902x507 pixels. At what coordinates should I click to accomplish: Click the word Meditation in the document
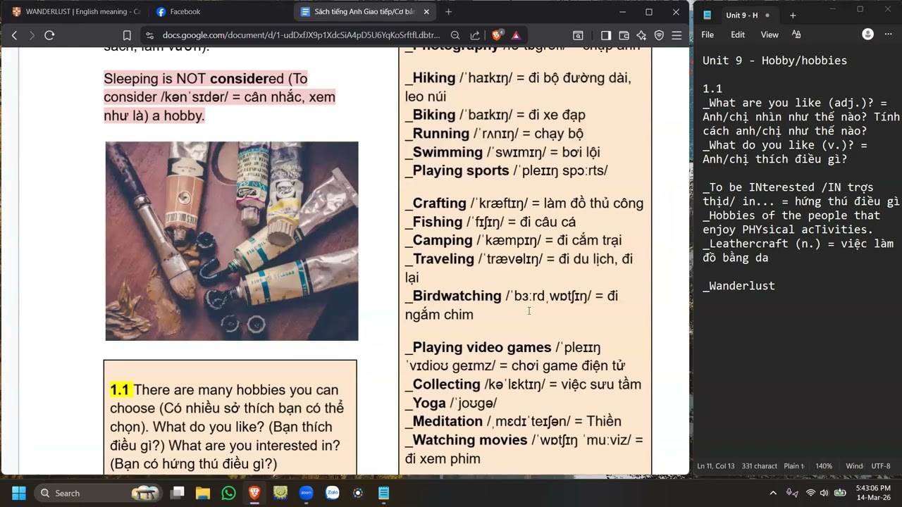coord(447,421)
